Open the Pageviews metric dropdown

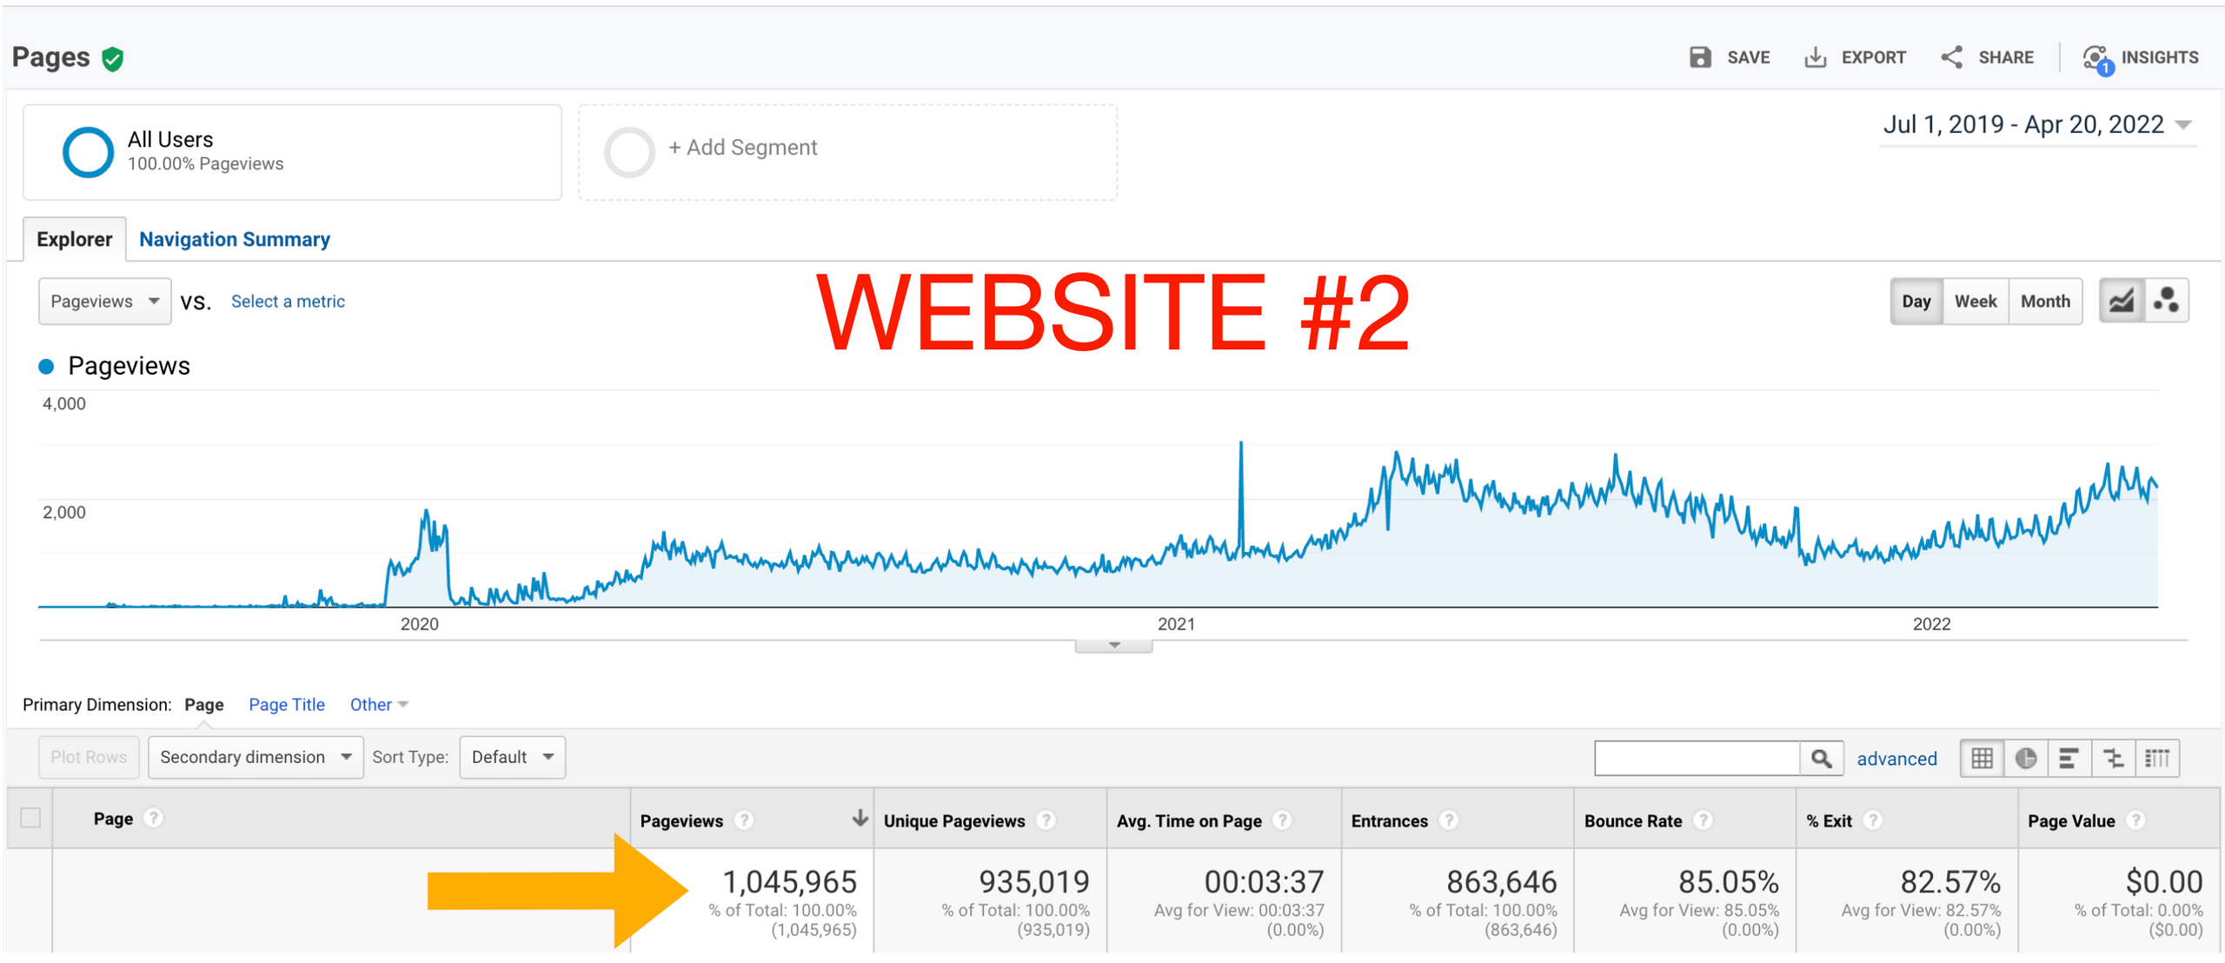point(104,301)
